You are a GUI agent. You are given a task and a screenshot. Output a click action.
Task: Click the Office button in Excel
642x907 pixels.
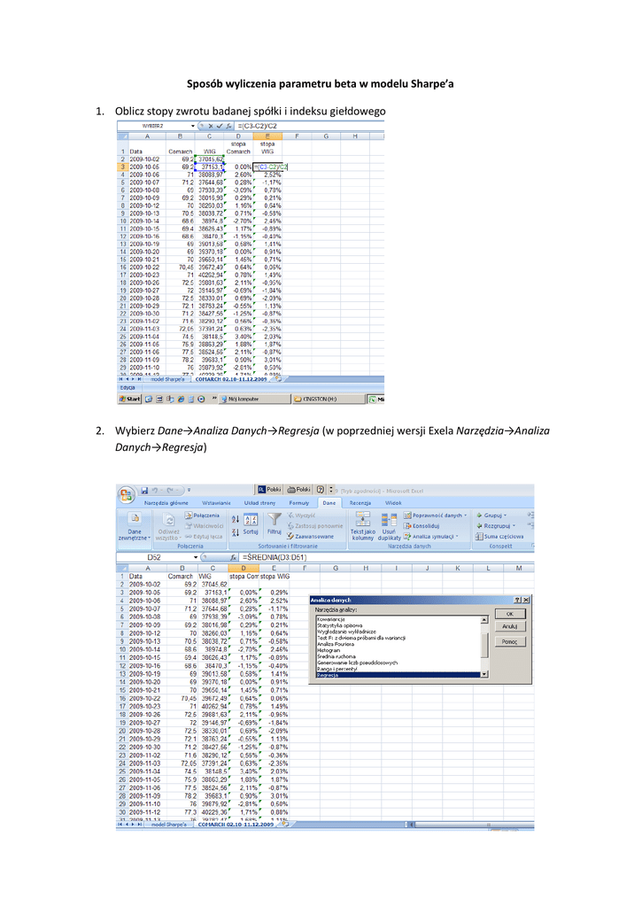pos(127,493)
